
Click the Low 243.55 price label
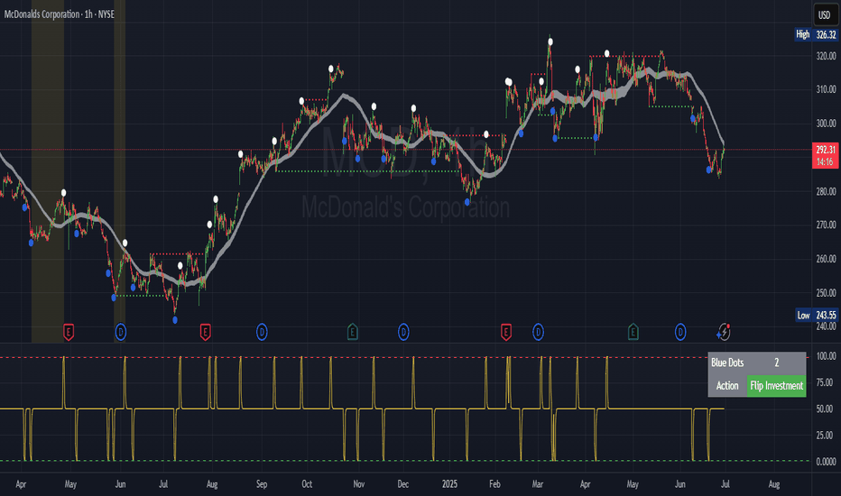click(816, 315)
